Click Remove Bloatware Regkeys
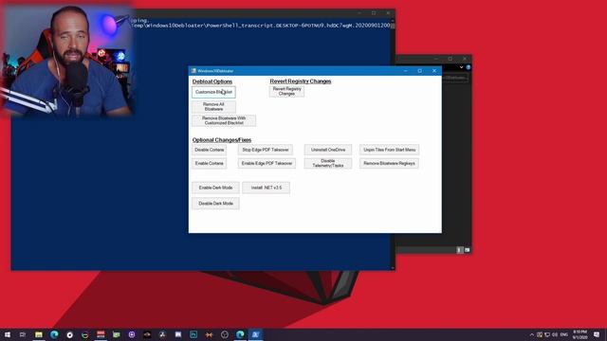This screenshot has width=607, height=341. [389, 163]
